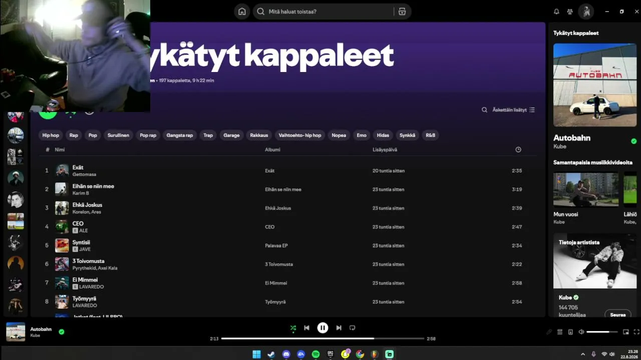Open Discord from the taskbar
The image size is (641, 360).
point(286,354)
